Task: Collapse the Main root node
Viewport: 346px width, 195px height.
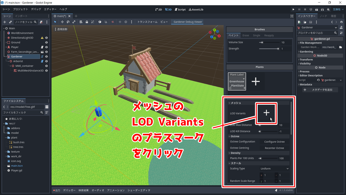Action: 4,28
